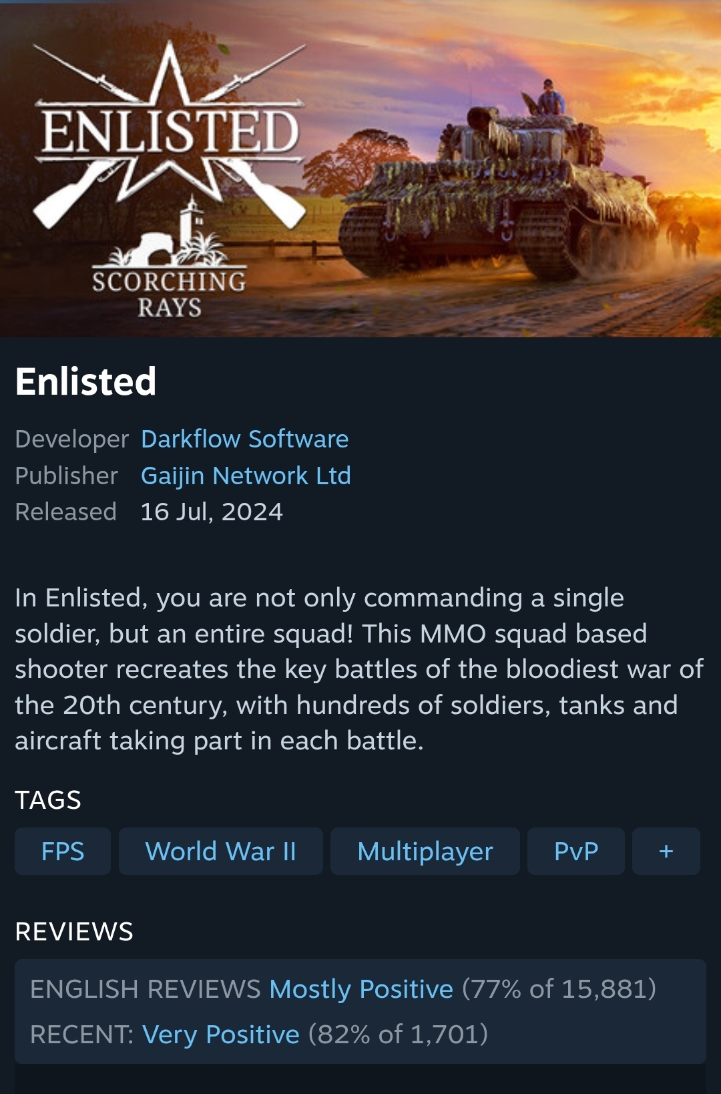Viewport: 721px width, 1094px height.
Task: Tap the TAGS section heading
Action: pyautogui.click(x=48, y=799)
